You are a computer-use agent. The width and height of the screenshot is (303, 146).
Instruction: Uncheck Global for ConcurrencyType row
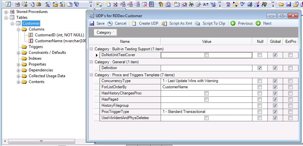275,81
